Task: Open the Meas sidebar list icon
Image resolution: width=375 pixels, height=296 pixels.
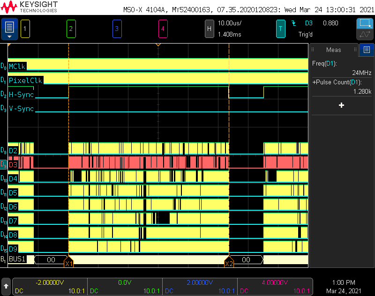Action: point(367,50)
